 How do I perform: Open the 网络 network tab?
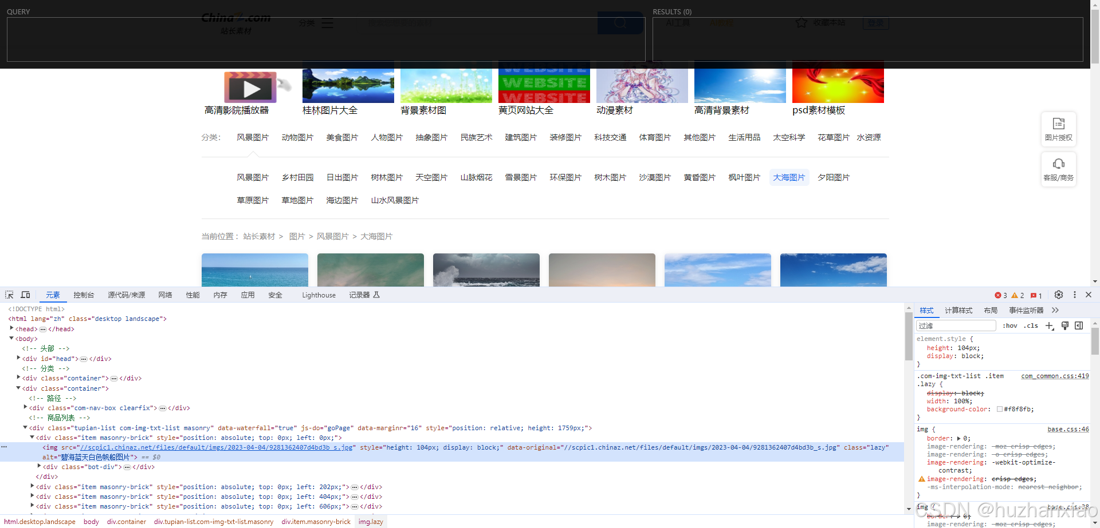point(165,295)
